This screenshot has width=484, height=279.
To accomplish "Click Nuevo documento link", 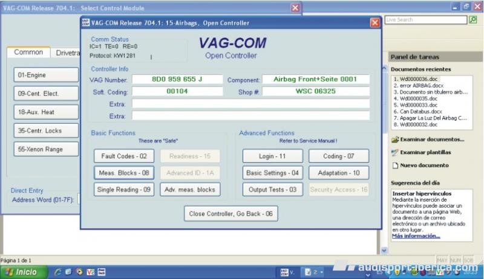I will tap(425, 165).
